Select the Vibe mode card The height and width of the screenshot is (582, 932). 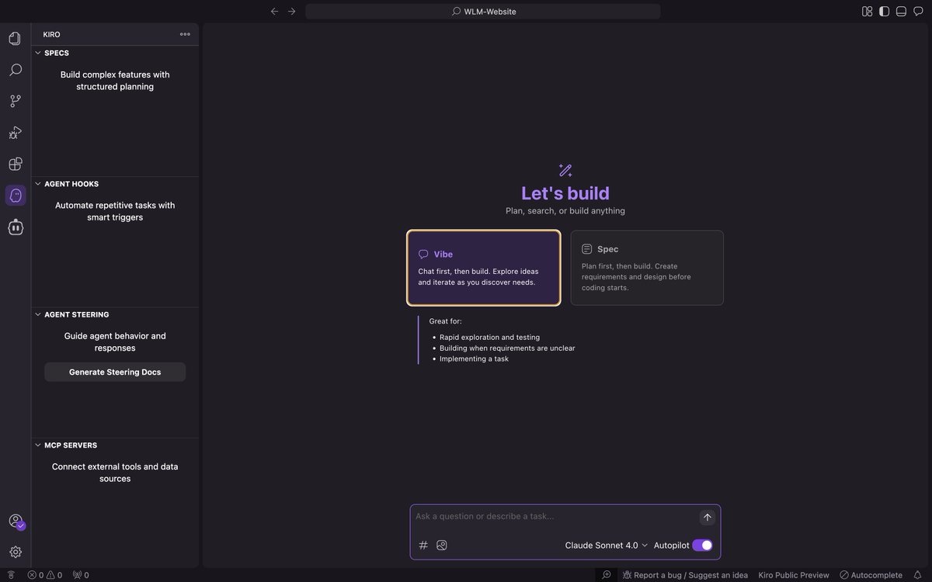click(x=483, y=268)
